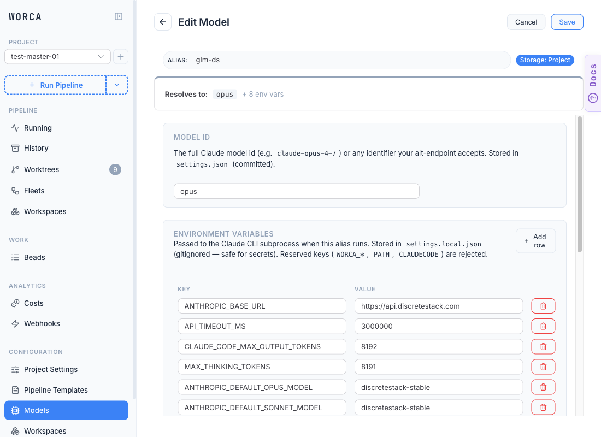This screenshot has width=601, height=437.
Task: Click the Model ID input containing opus
Action: tap(296, 191)
